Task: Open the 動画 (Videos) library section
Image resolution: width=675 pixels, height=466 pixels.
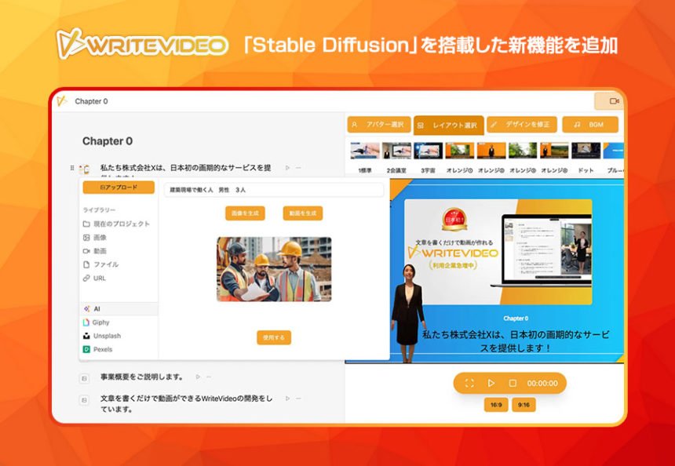Action: tap(98, 250)
